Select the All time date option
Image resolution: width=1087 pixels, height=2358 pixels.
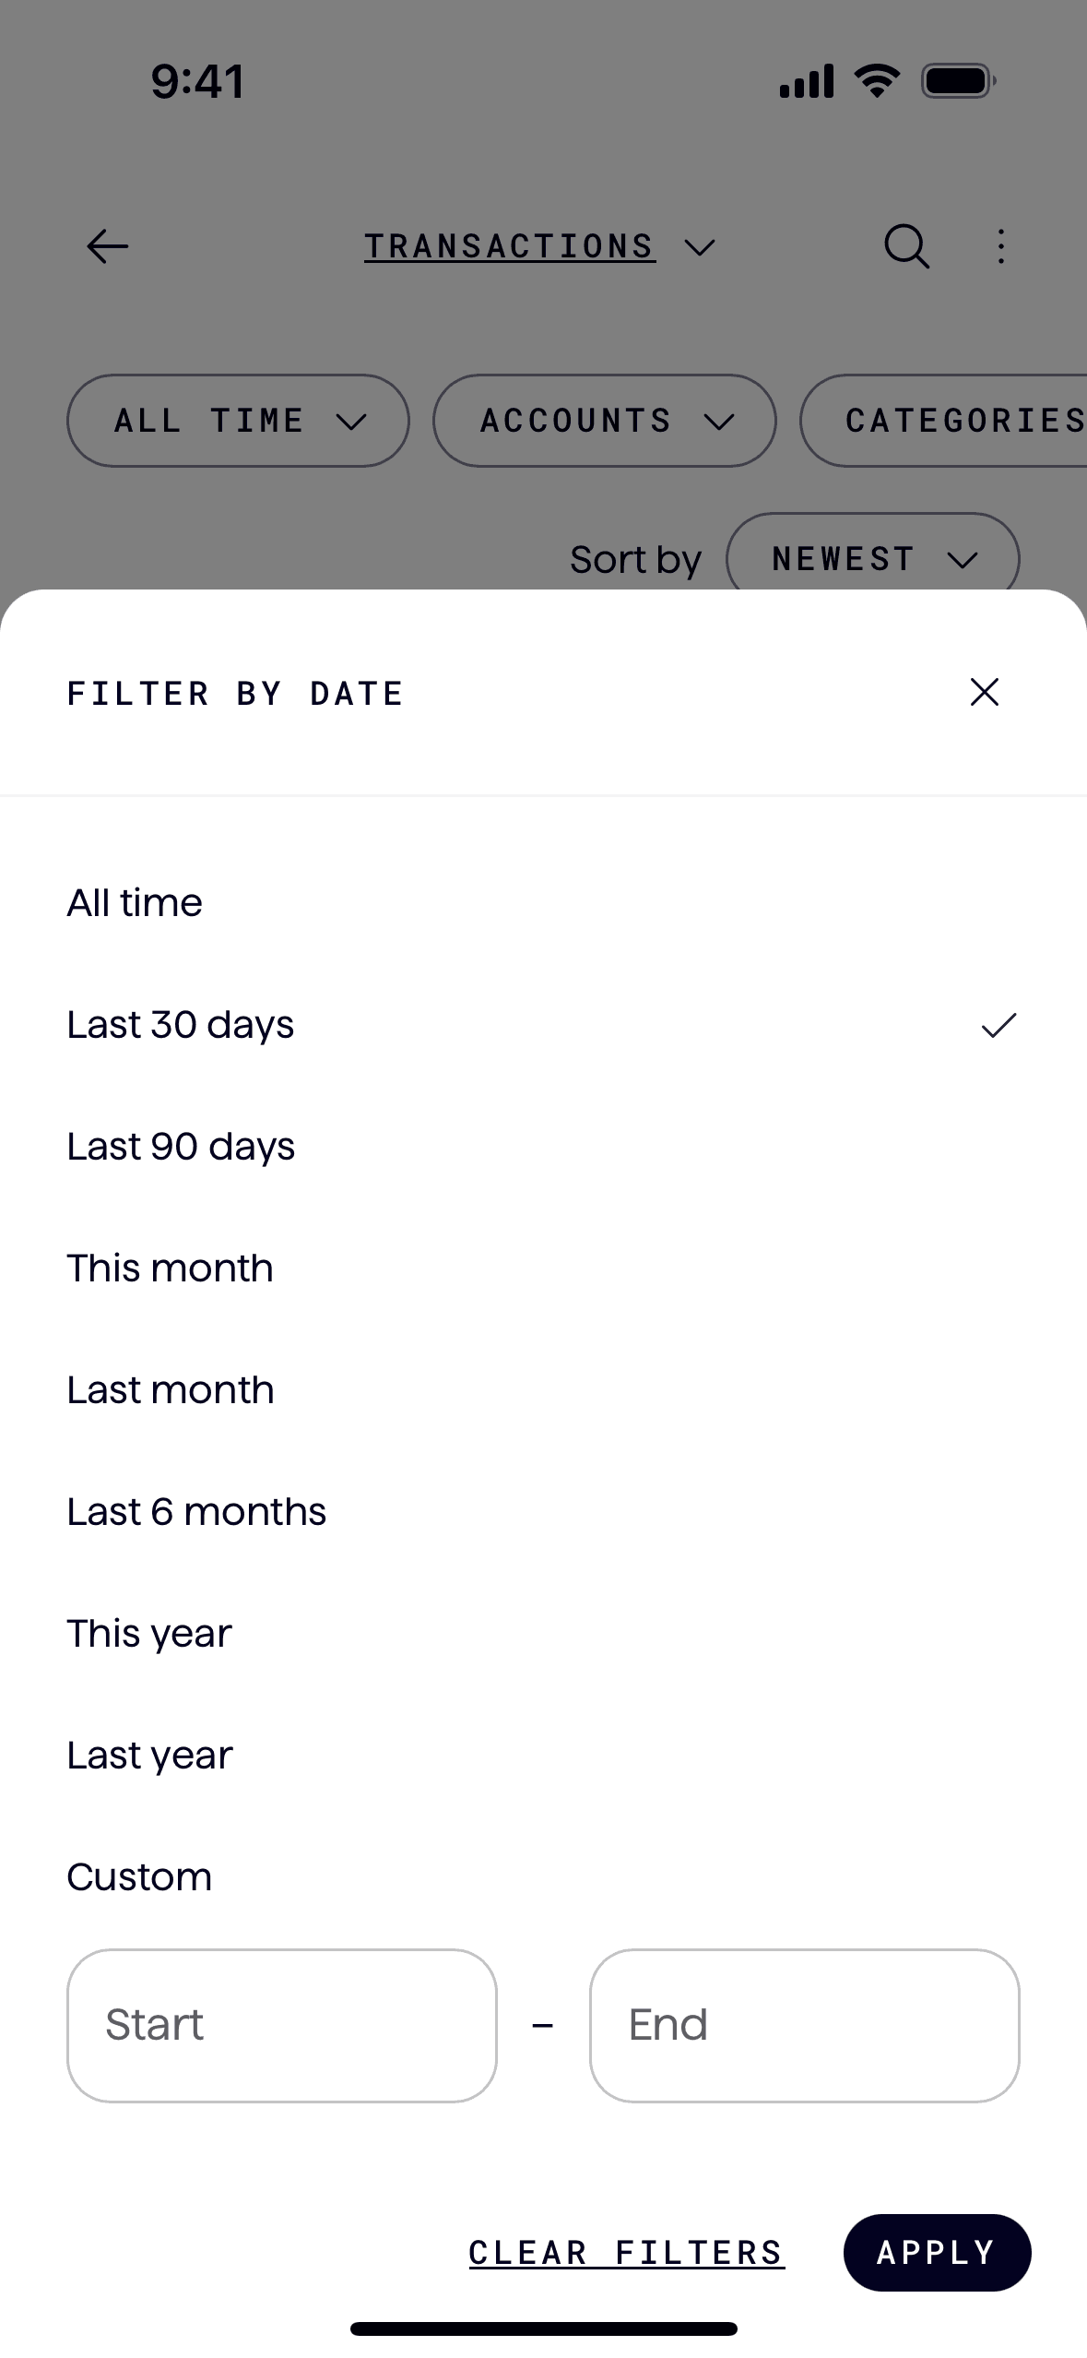[x=135, y=902]
